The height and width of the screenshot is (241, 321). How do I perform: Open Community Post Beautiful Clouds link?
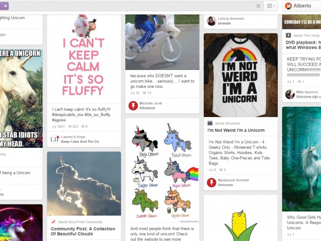point(83,231)
